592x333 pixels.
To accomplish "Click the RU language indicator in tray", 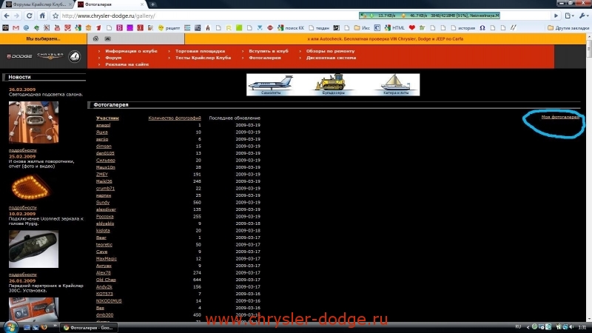I will point(518,327).
